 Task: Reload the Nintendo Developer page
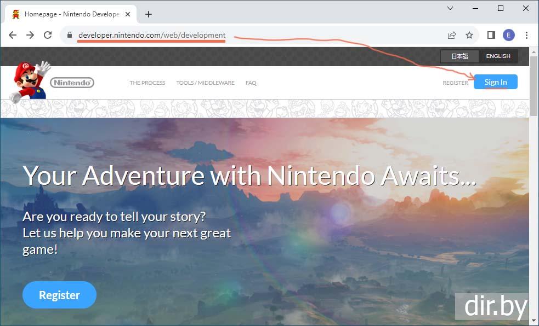[x=48, y=35]
